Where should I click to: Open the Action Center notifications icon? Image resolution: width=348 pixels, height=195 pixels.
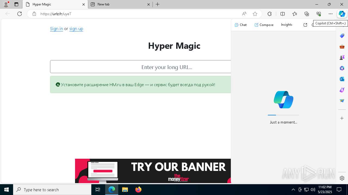pyautogui.click(x=339, y=190)
